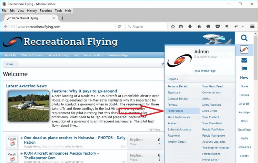Click the Google News icon beside ICON Aircraft thread
This screenshot has width=258, height=163.
pos(12,157)
